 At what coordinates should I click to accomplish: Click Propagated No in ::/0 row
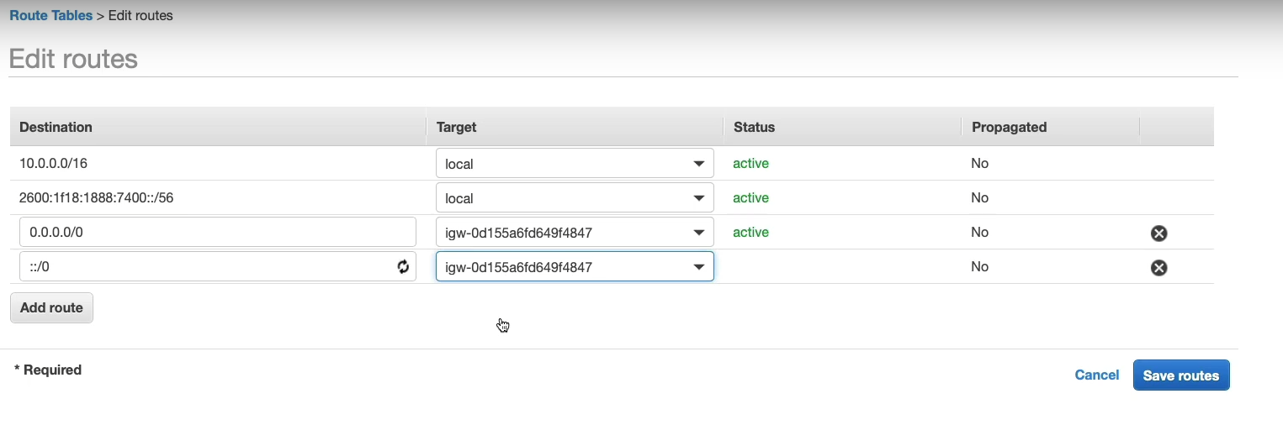click(x=979, y=267)
